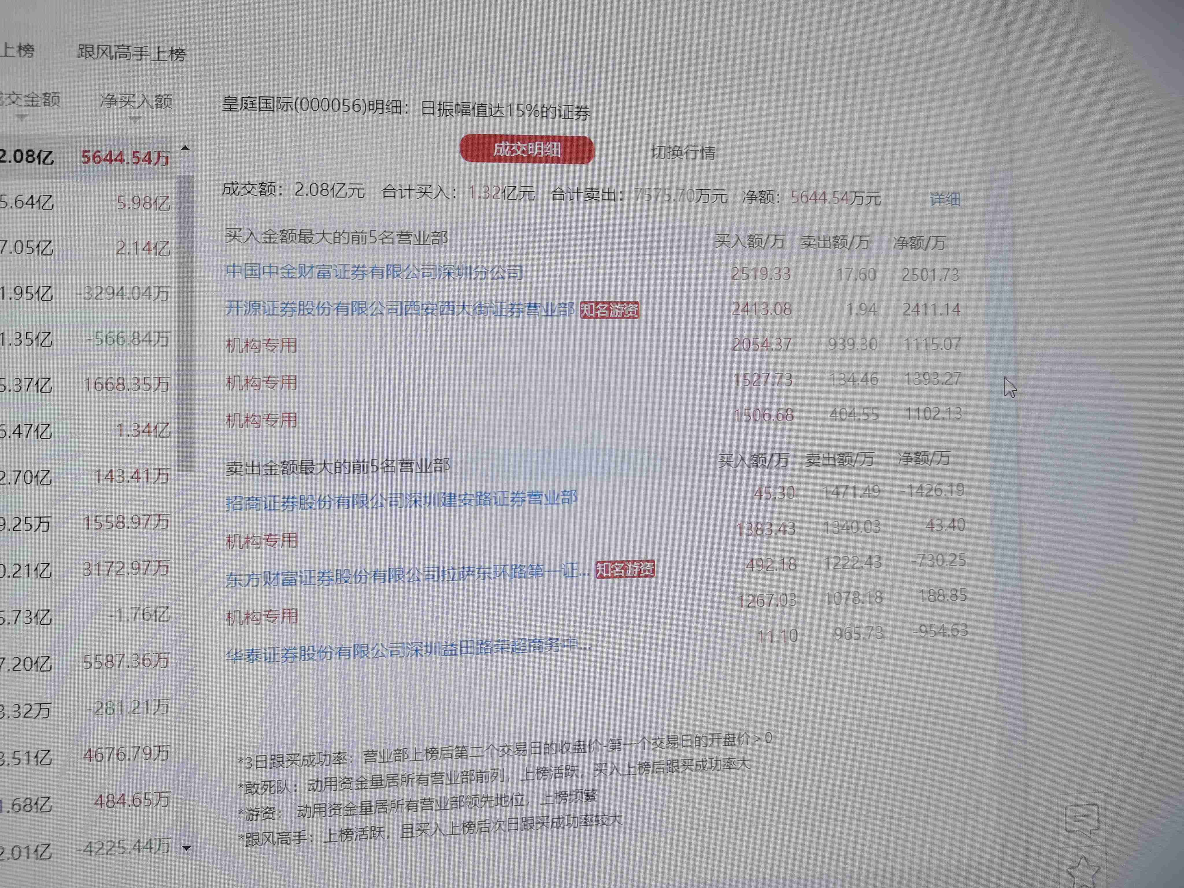Click net amount -730.25 cell
The width and height of the screenshot is (1184, 888).
[938, 560]
